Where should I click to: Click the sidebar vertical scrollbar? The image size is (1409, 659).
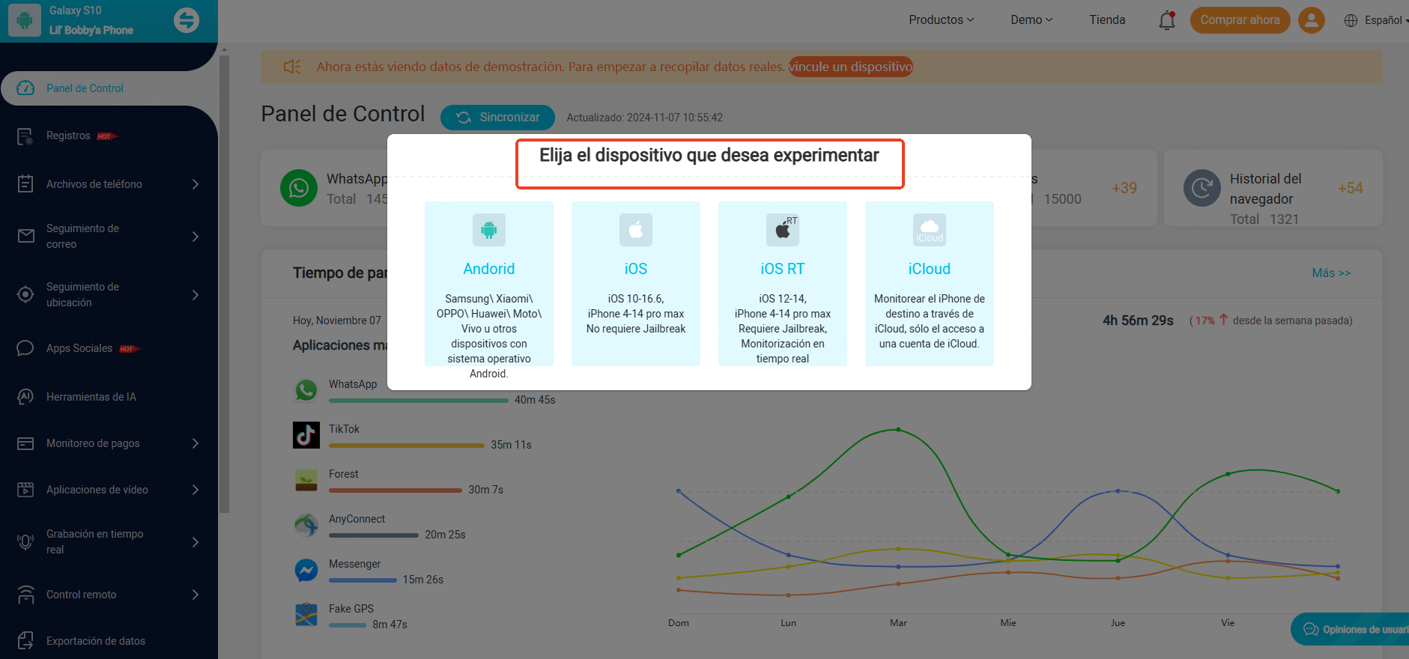223,285
